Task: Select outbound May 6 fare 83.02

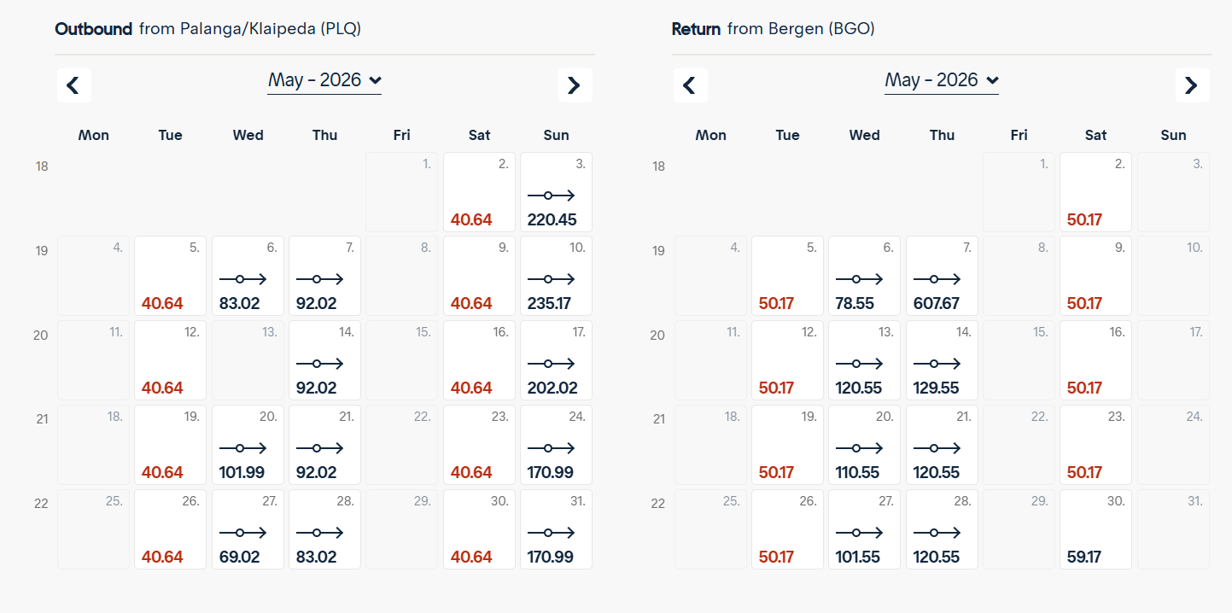Action: pyautogui.click(x=248, y=277)
